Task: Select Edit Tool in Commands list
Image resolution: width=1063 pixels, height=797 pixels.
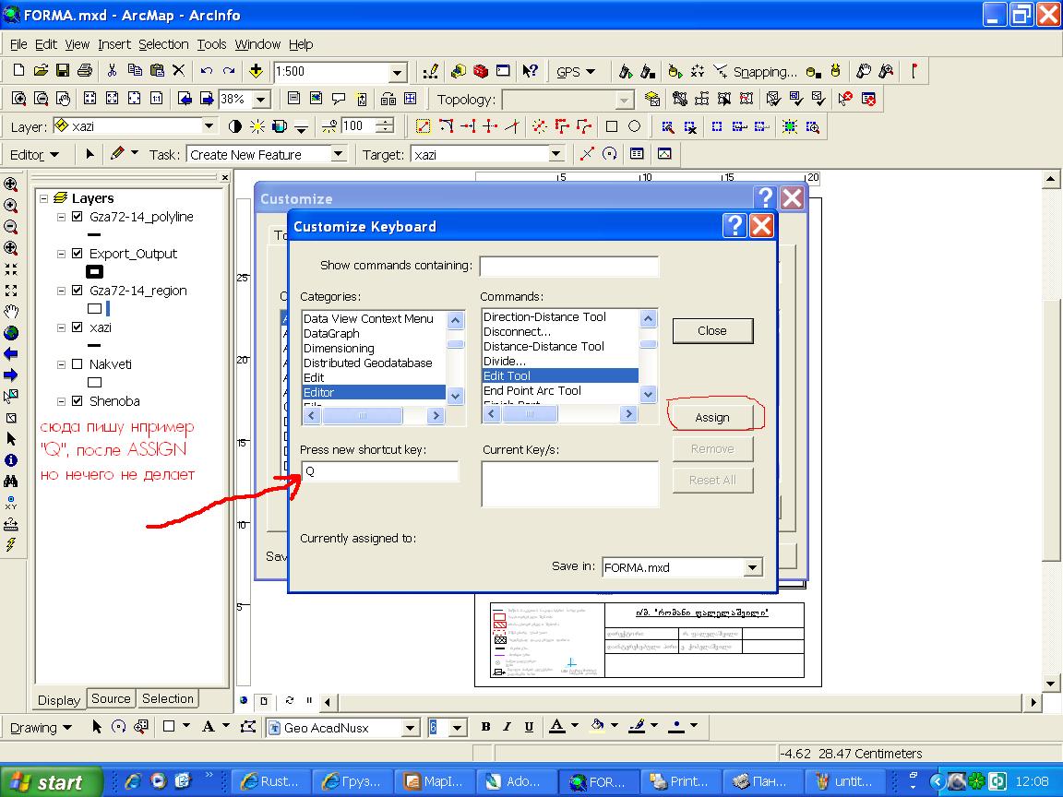Action: (560, 375)
